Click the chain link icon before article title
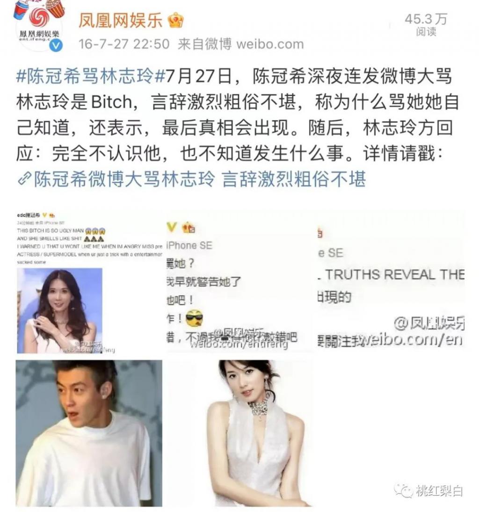 pyautogui.click(x=24, y=179)
